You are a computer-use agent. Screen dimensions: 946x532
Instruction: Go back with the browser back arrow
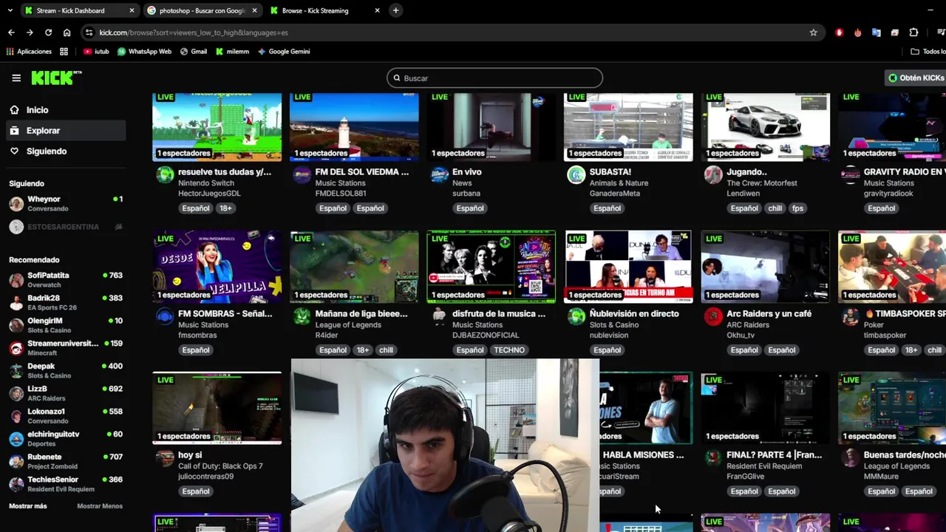pos(11,33)
